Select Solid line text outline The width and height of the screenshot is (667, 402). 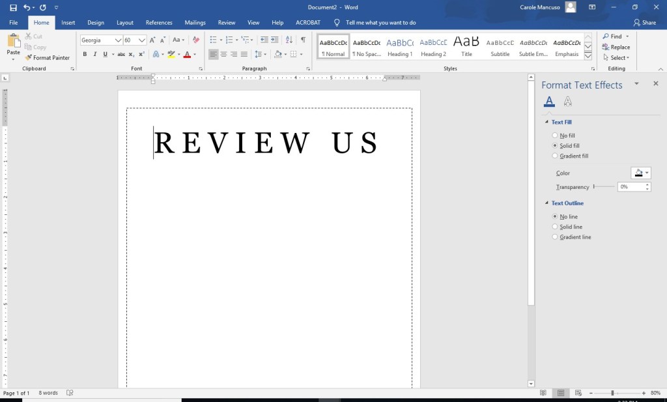[x=555, y=227]
